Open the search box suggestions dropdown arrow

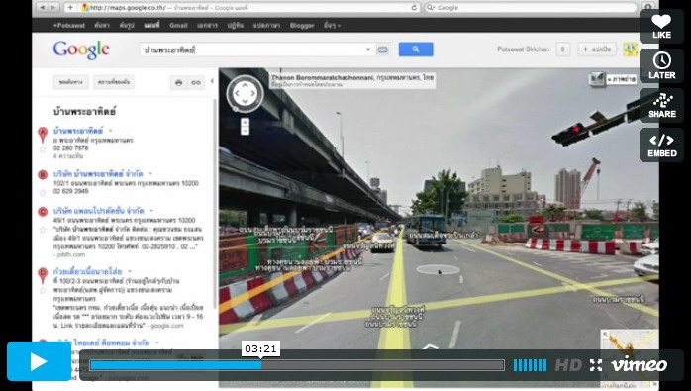(x=368, y=49)
